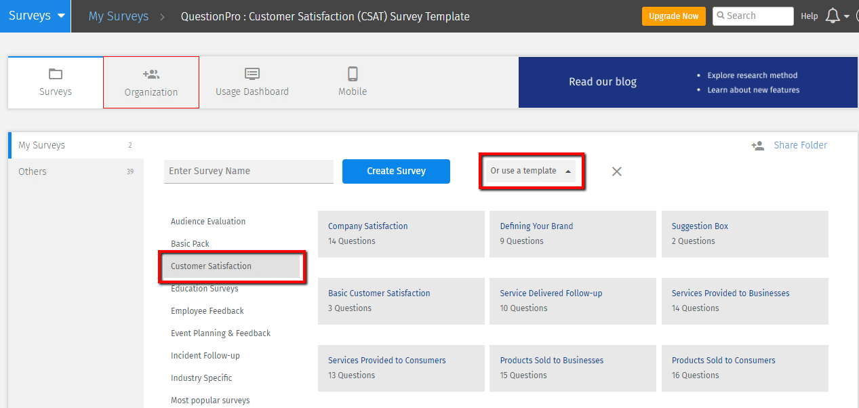Focus the Enter Survey Name field
Screen dimensions: 859x408
click(249, 171)
